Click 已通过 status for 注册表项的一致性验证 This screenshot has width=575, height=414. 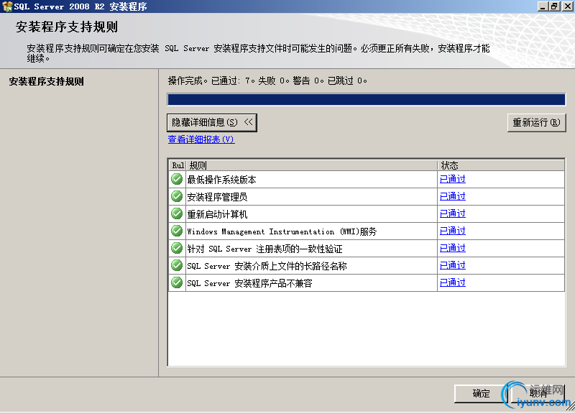(x=453, y=248)
